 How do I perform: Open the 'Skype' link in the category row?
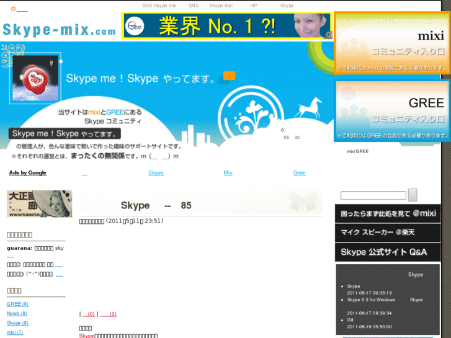coord(156,172)
